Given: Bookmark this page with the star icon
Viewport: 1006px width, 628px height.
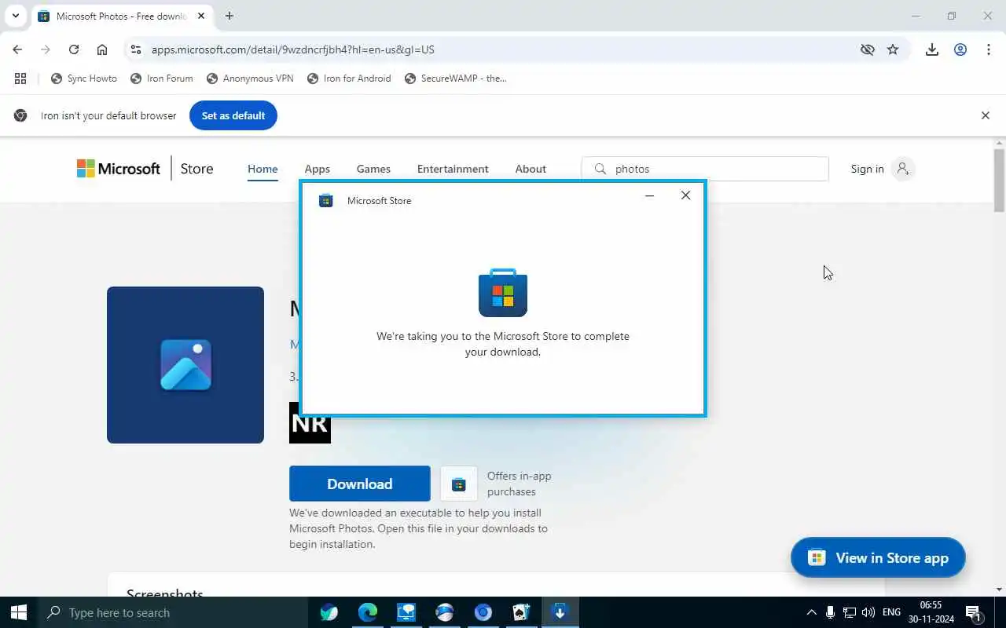Looking at the screenshot, I should 893,49.
